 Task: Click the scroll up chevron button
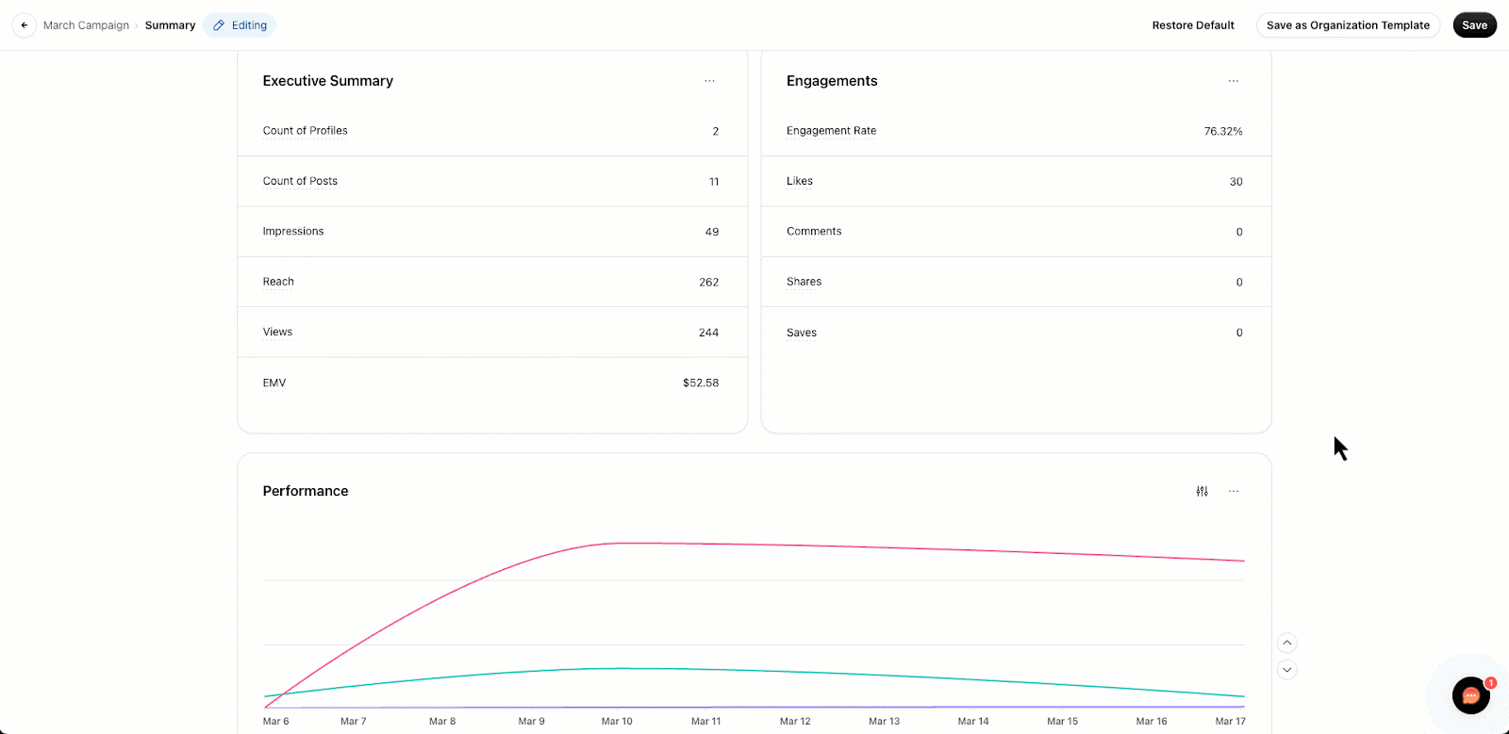[x=1287, y=644]
